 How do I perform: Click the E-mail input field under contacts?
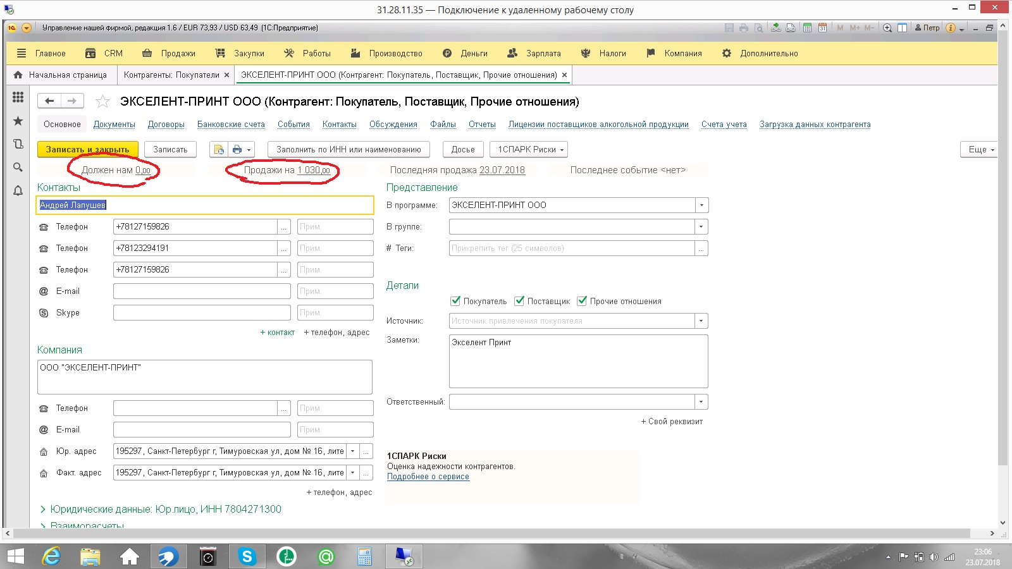[x=201, y=291]
